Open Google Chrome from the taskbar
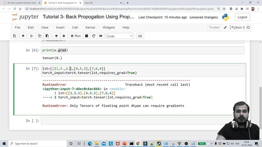 (138, 143)
